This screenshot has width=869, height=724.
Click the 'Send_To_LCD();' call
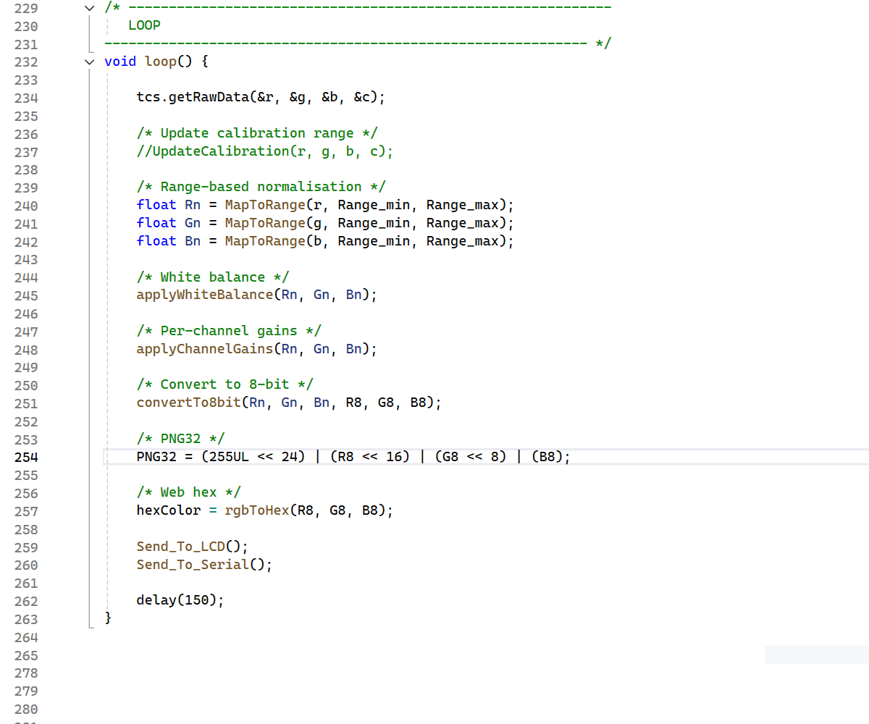193,547
